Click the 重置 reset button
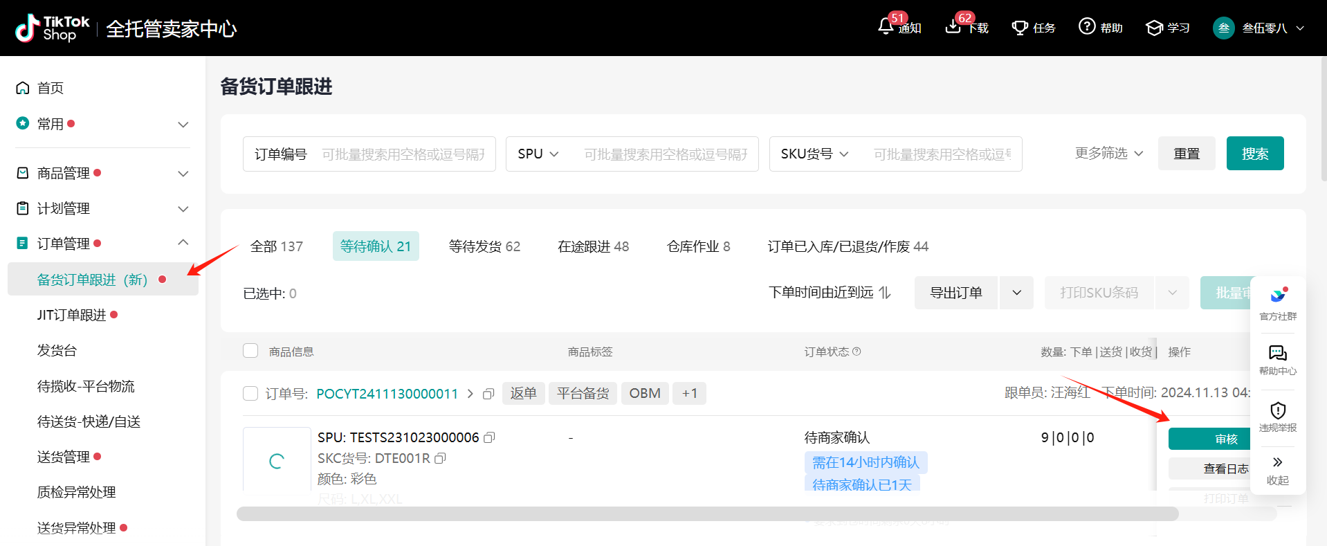Screen dimensions: 1327x546 (1186, 154)
